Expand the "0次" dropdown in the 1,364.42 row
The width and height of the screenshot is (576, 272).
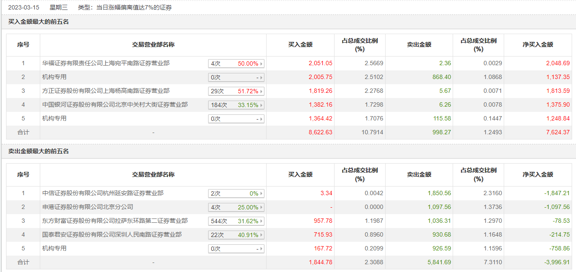tap(236, 119)
